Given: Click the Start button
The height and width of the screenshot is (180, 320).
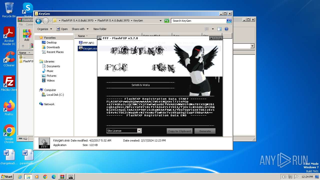Looking at the screenshot, I should [x=7, y=177].
